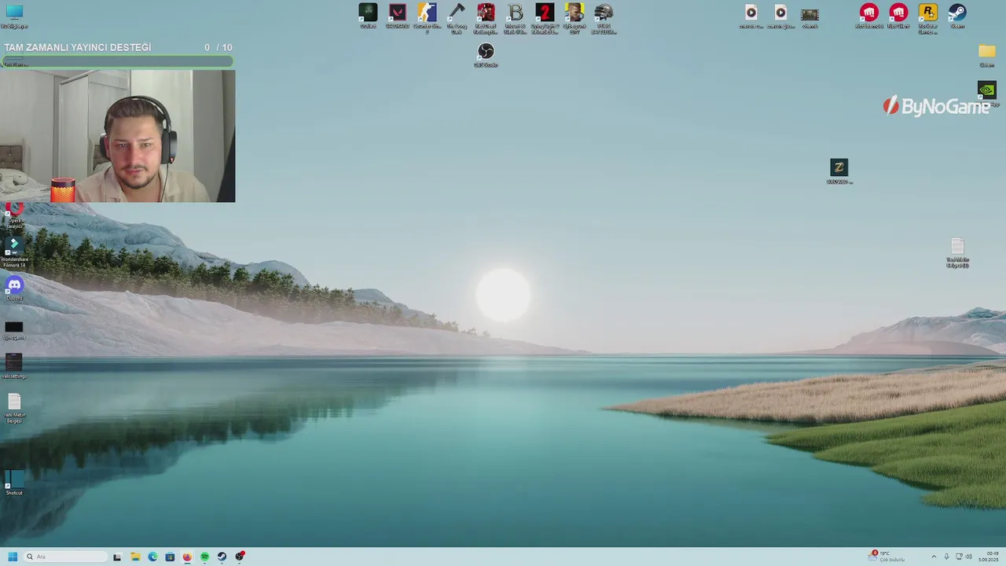Open File Explorer from the taskbar

click(x=135, y=557)
